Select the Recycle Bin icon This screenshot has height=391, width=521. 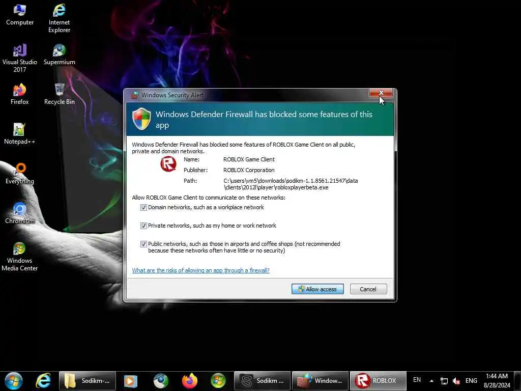coord(60,94)
